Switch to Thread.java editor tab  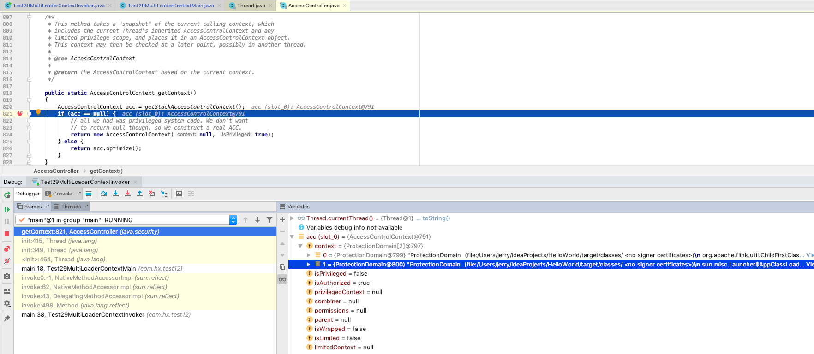pos(251,6)
